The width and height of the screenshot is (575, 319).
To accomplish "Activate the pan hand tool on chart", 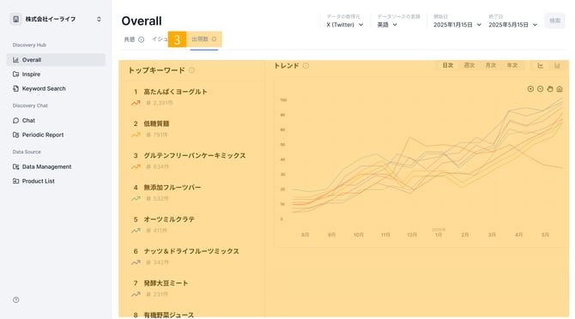I will pos(550,89).
